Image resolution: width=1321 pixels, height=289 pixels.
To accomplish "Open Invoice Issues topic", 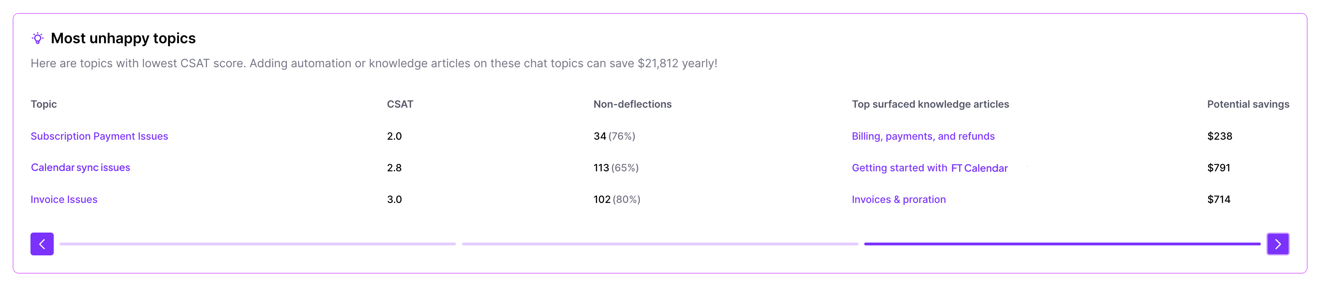I will (x=64, y=199).
